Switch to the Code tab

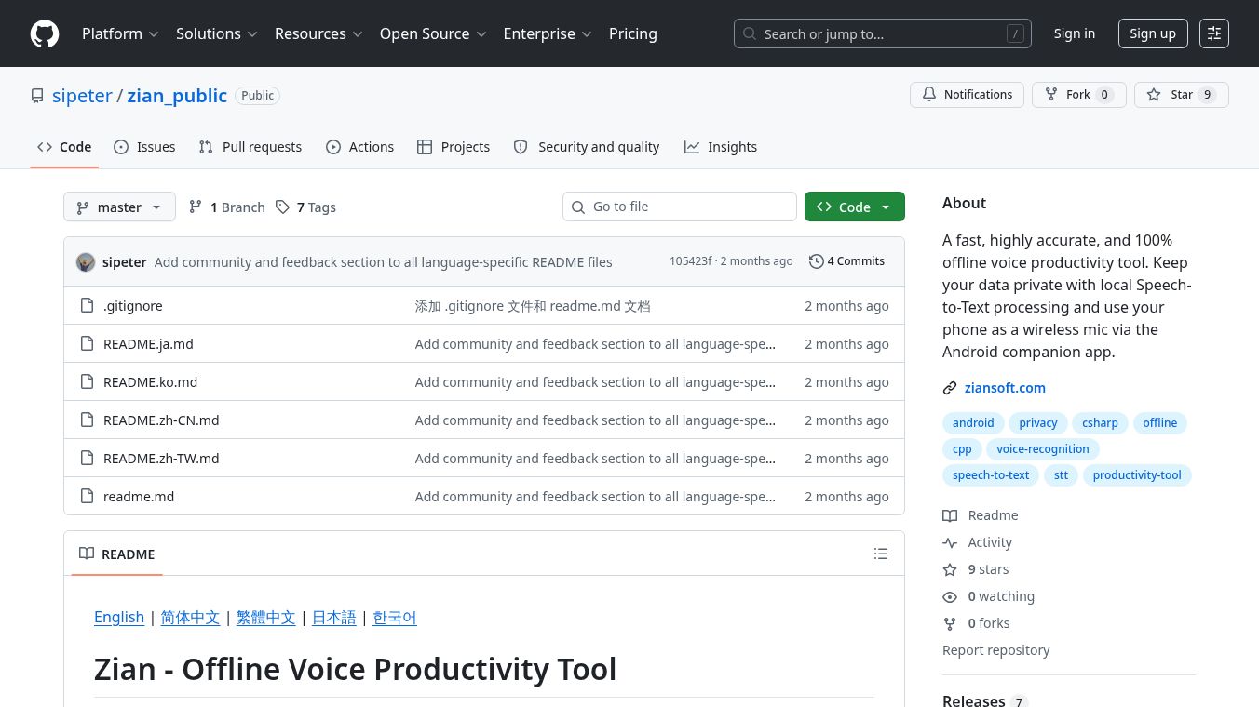pos(64,147)
